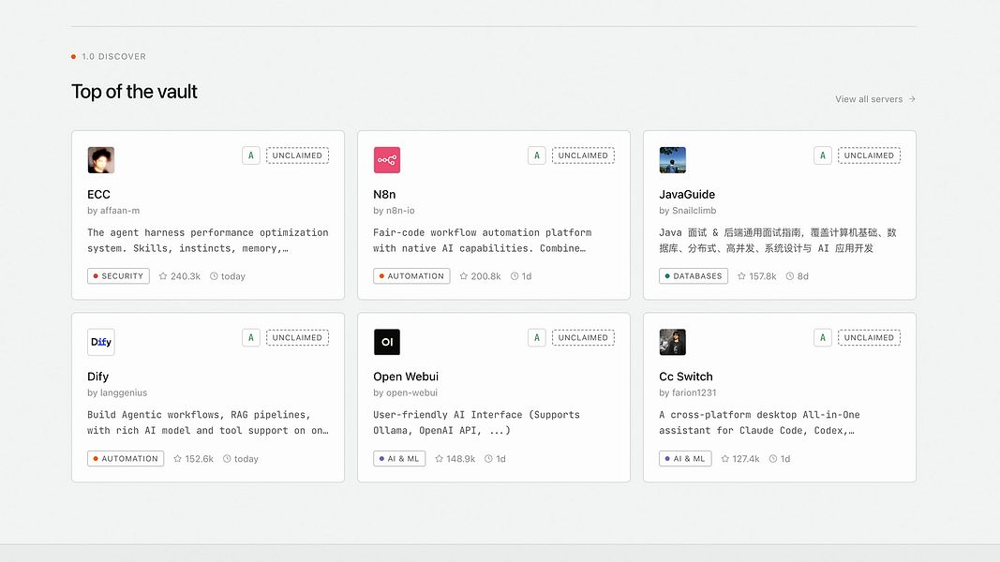Select the AUTOMATION tag on Dify

pyautogui.click(x=126, y=459)
